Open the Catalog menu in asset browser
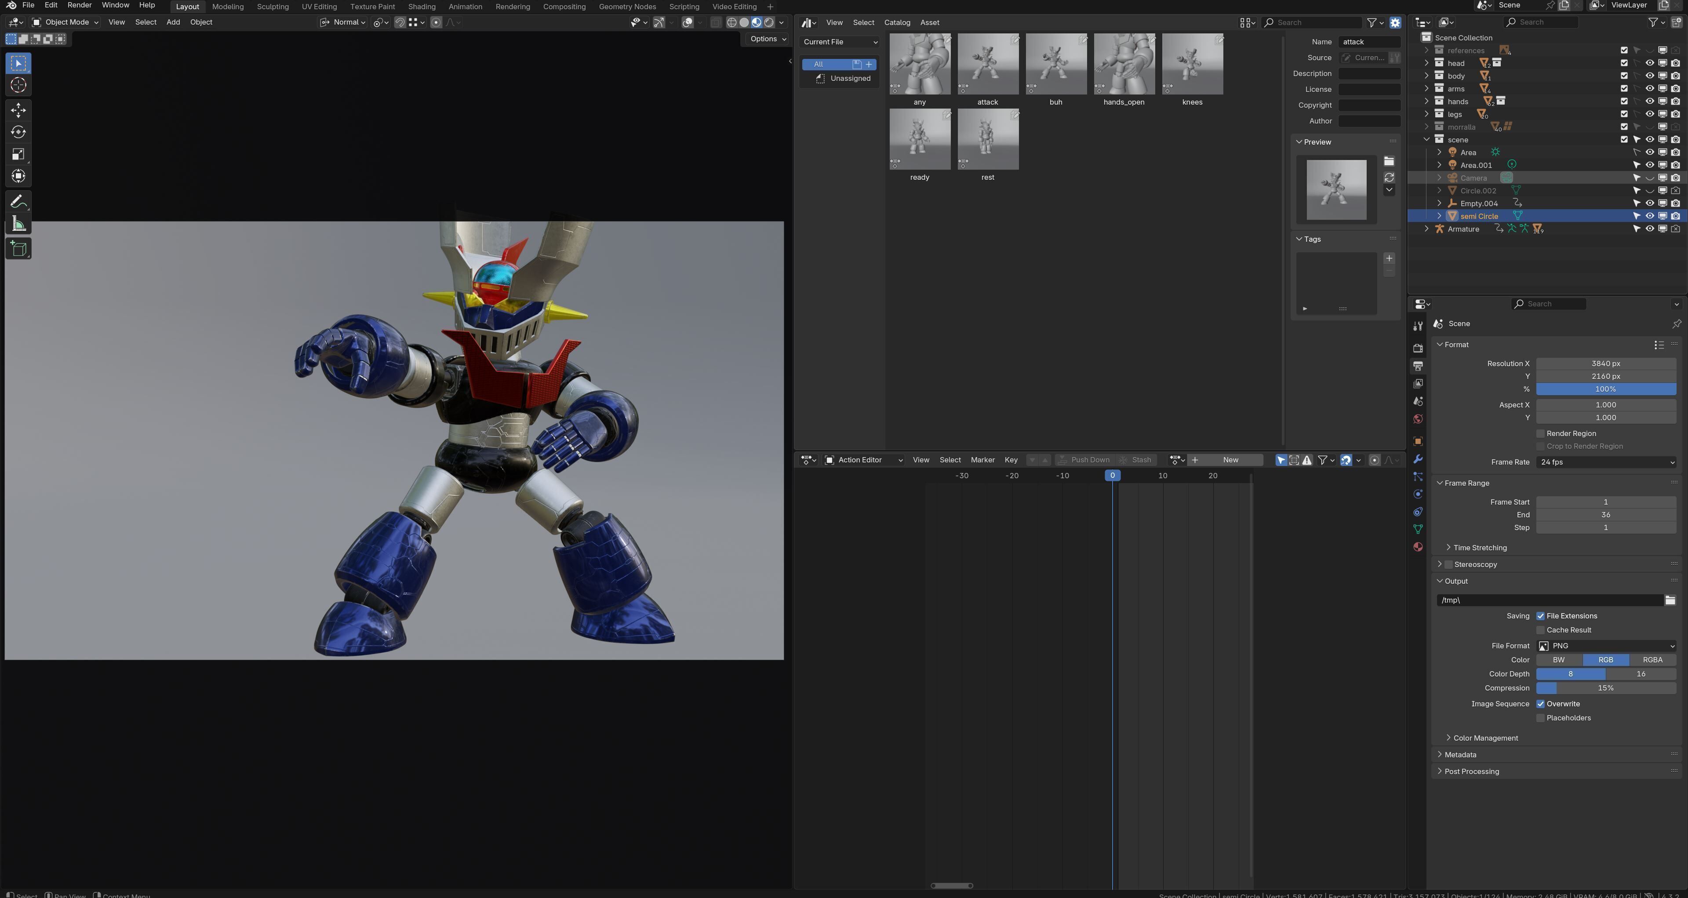 (897, 22)
